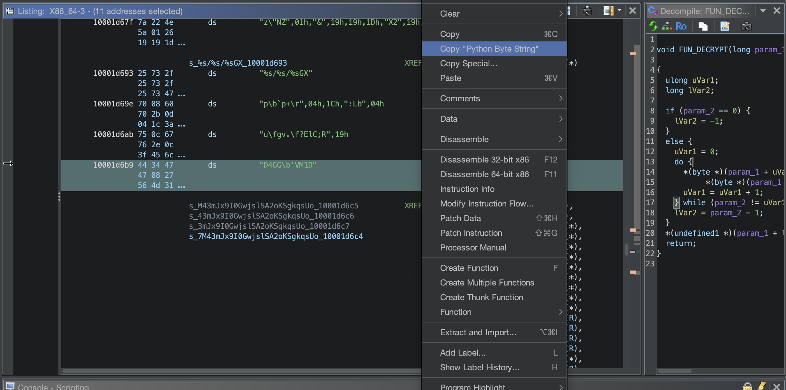Expand the Comments submenu
786x390 pixels.
point(494,98)
